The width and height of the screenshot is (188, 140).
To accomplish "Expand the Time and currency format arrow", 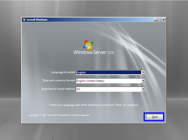I will [x=143, y=81].
